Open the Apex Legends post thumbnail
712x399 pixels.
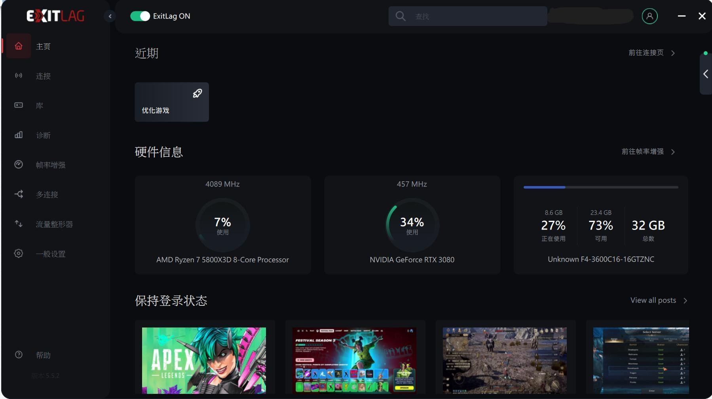pos(204,360)
